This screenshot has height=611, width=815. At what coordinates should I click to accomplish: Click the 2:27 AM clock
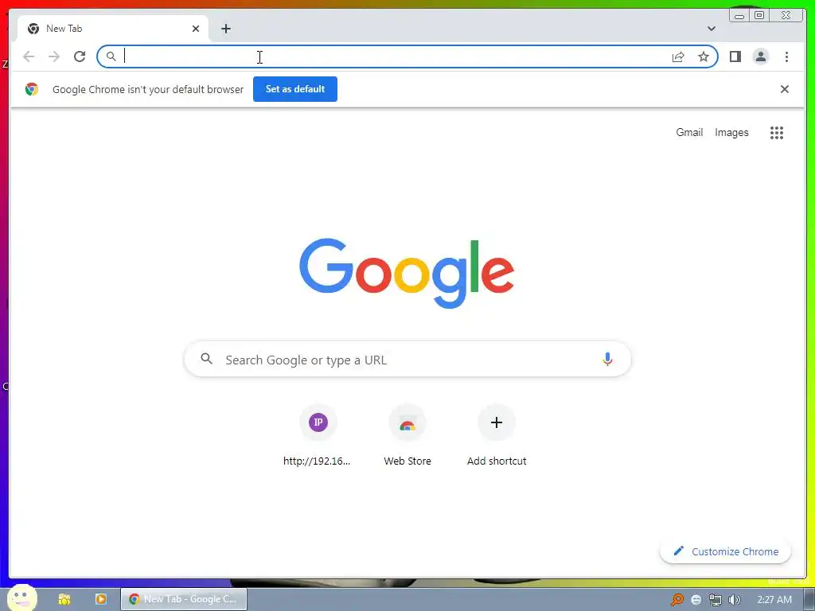click(x=774, y=600)
